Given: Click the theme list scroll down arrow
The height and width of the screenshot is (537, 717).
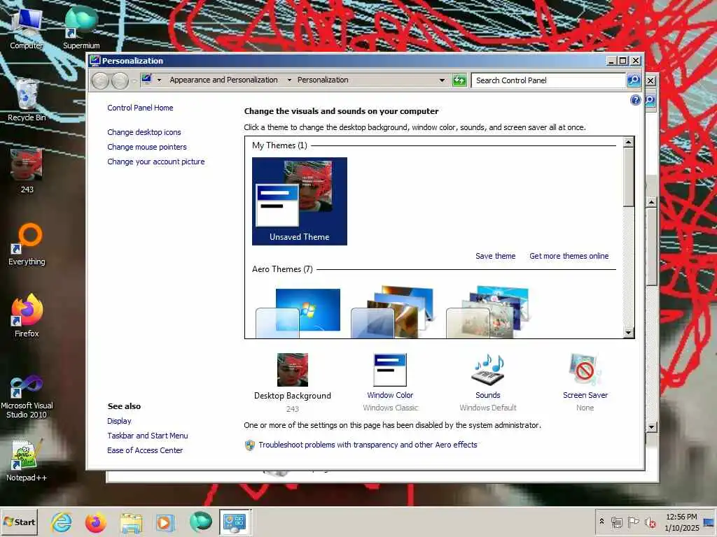Looking at the screenshot, I should [629, 333].
